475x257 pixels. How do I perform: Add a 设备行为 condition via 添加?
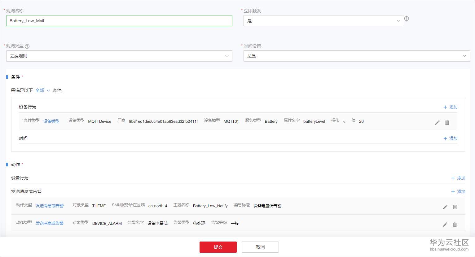click(x=451, y=107)
